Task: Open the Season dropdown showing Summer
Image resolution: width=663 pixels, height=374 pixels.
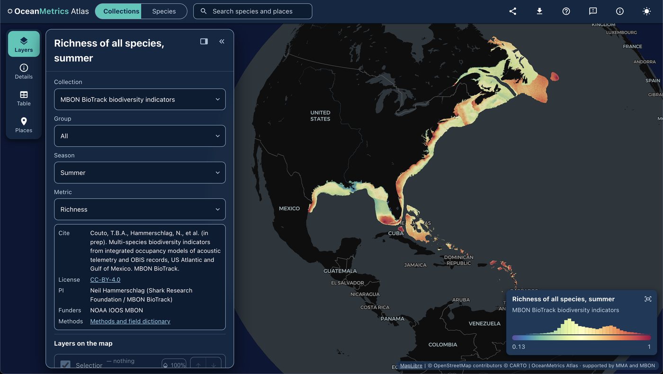Action: pos(140,173)
